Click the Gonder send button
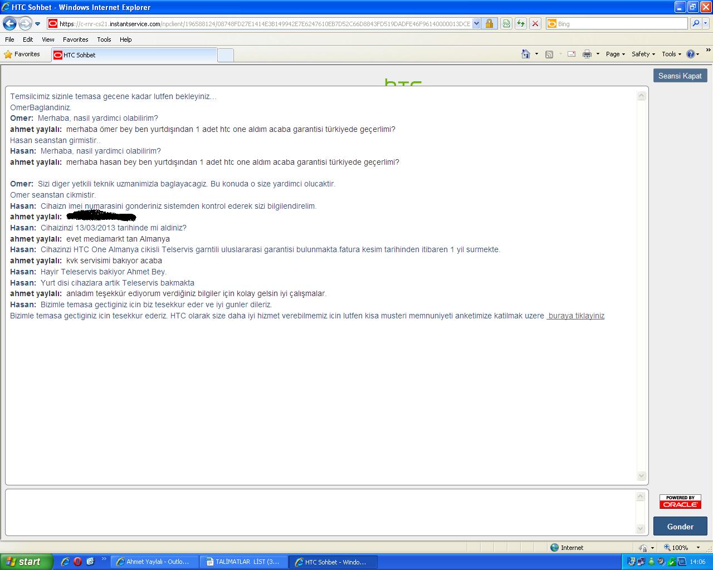 (680, 527)
